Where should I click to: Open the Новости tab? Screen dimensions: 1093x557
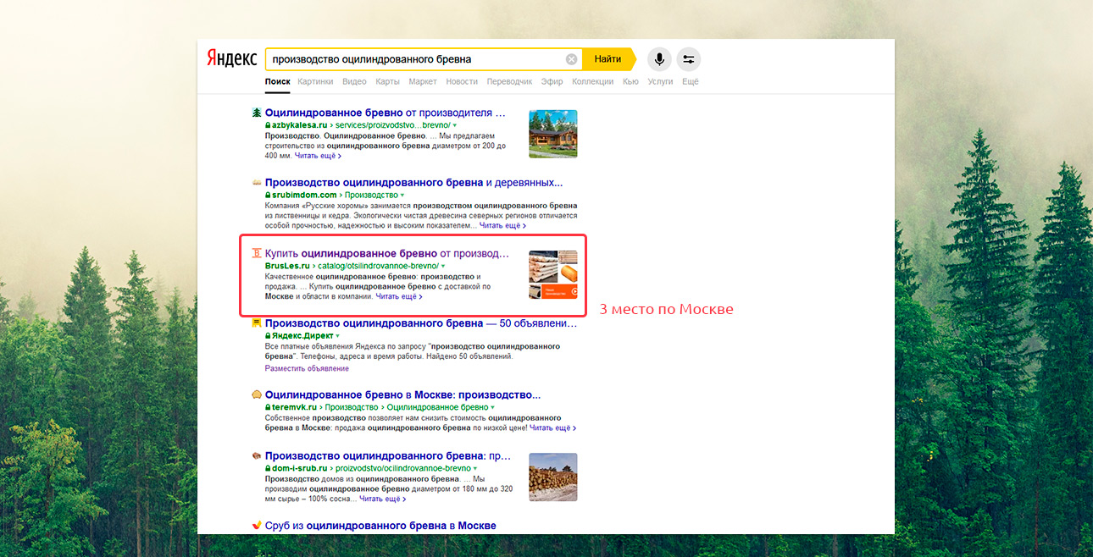click(x=462, y=82)
